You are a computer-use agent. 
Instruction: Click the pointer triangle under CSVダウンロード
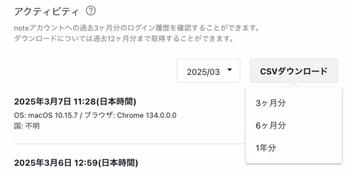pyautogui.click(x=294, y=85)
